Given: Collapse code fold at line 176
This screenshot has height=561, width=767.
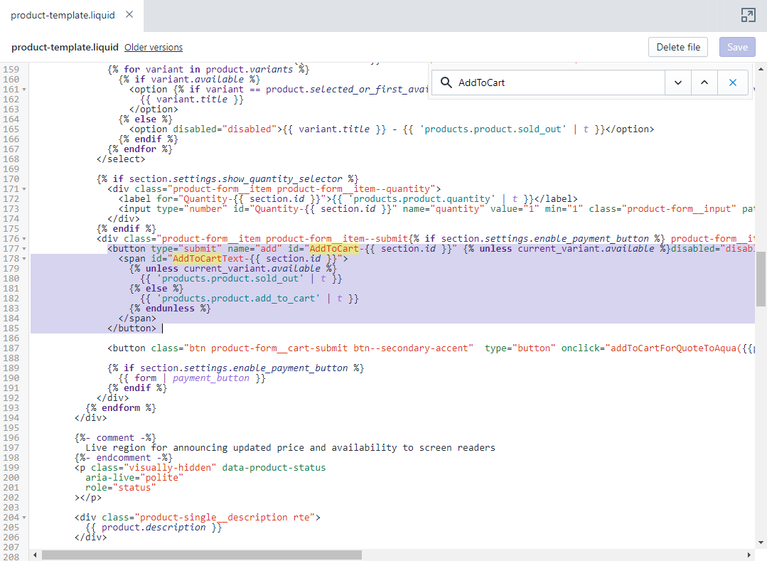Looking at the screenshot, I should pos(24,239).
